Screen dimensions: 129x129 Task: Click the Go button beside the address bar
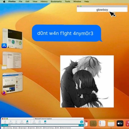tap(81, 125)
